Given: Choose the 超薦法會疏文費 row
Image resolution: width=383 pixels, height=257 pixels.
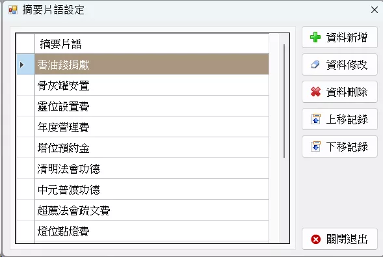Looking at the screenshot, I should pyautogui.click(x=152, y=210).
